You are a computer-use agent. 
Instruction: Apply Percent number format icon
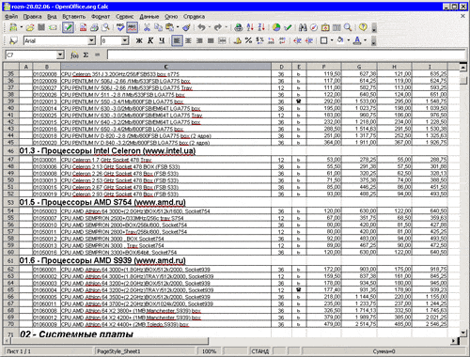tap(248, 40)
